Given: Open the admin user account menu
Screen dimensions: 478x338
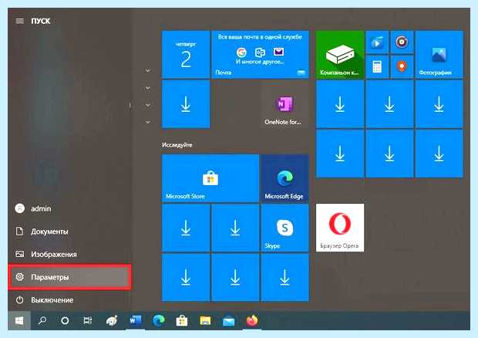Looking at the screenshot, I should click(x=69, y=208).
